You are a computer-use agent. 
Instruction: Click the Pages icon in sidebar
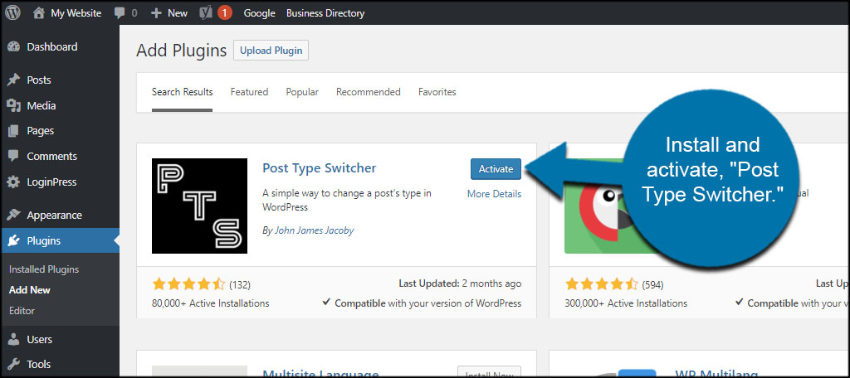tap(13, 131)
